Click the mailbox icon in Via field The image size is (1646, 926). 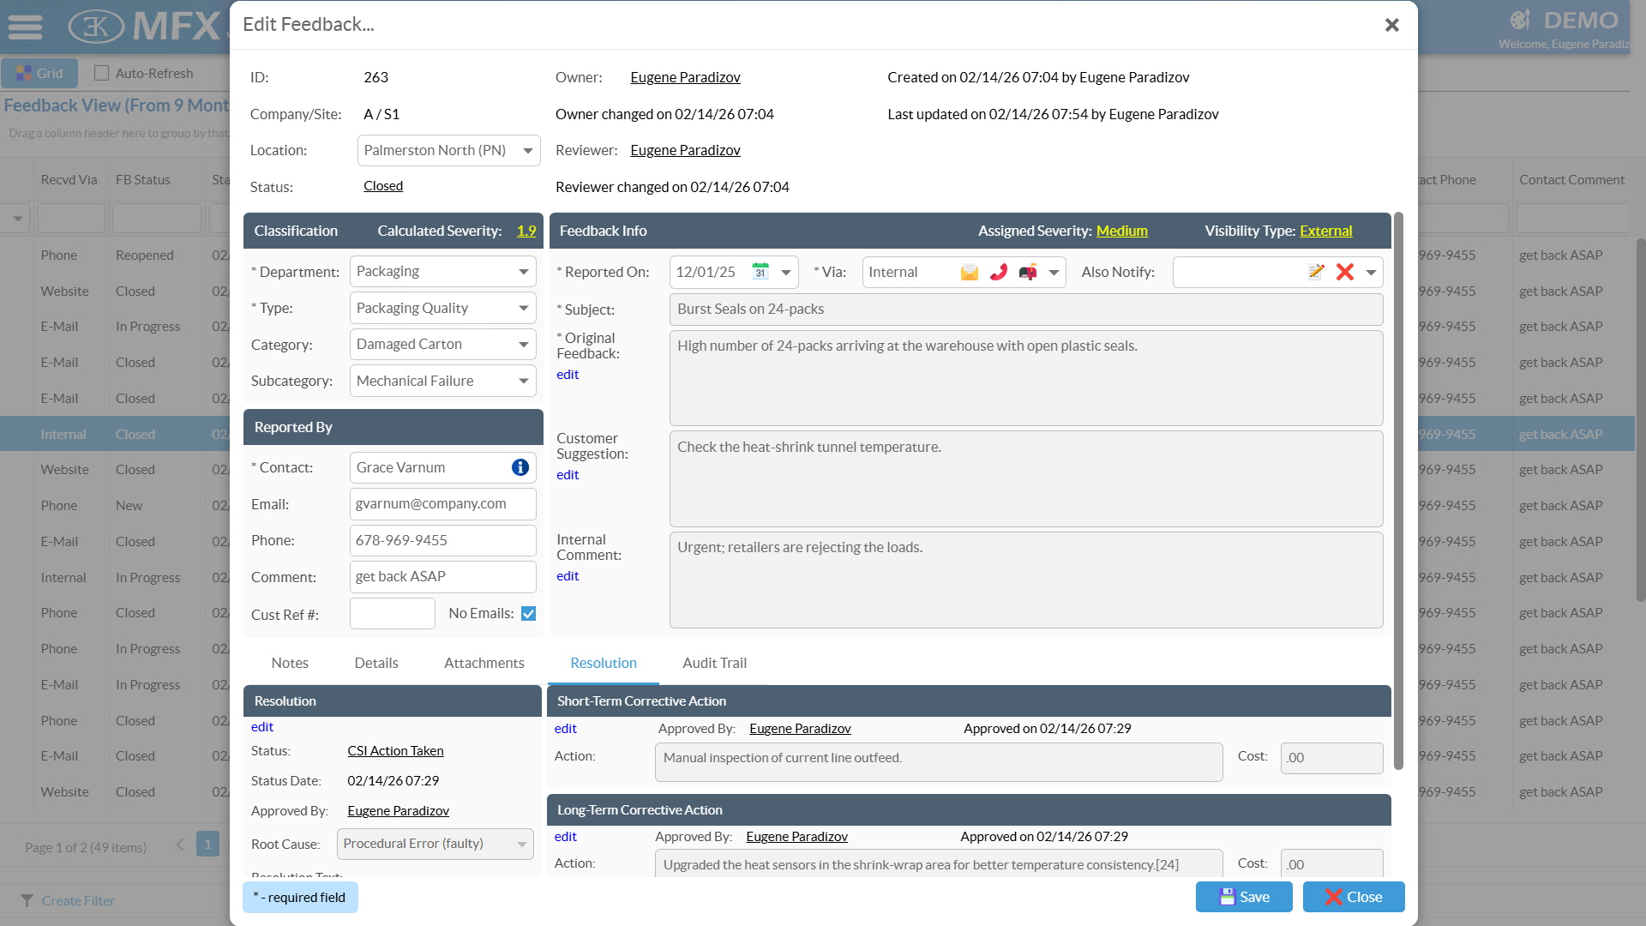pos(1028,273)
